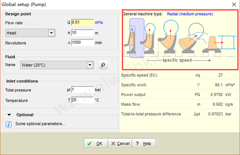Screen dimensions: 240x155
Task: Close the Global setup dialog
Action: 234,4
